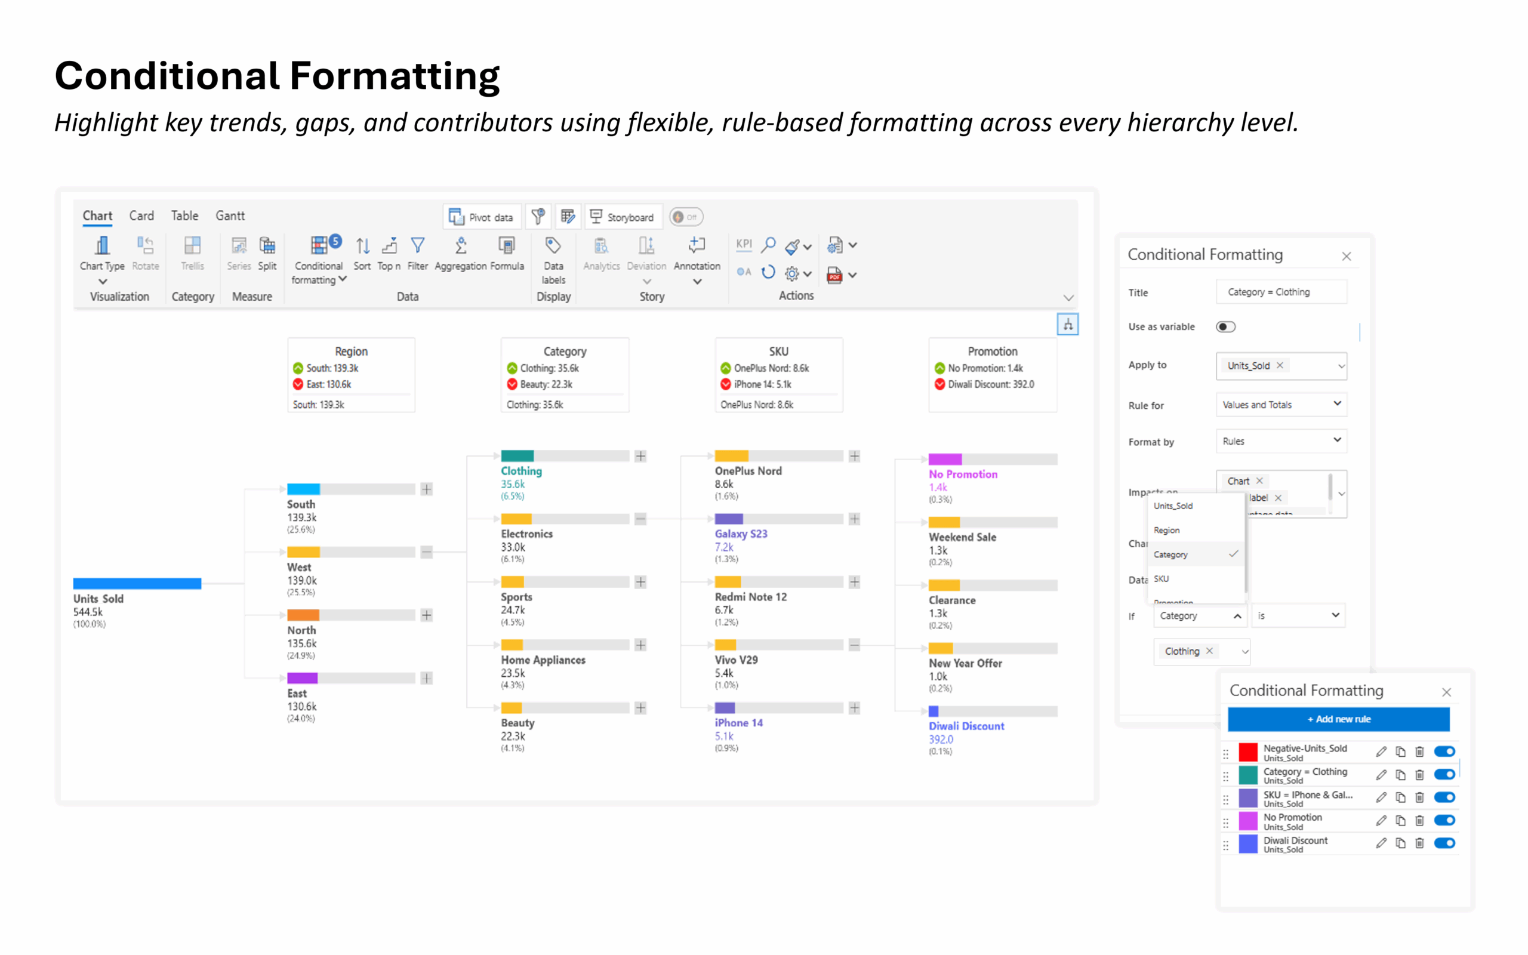Toggle the Use as variable switch

1225,326
